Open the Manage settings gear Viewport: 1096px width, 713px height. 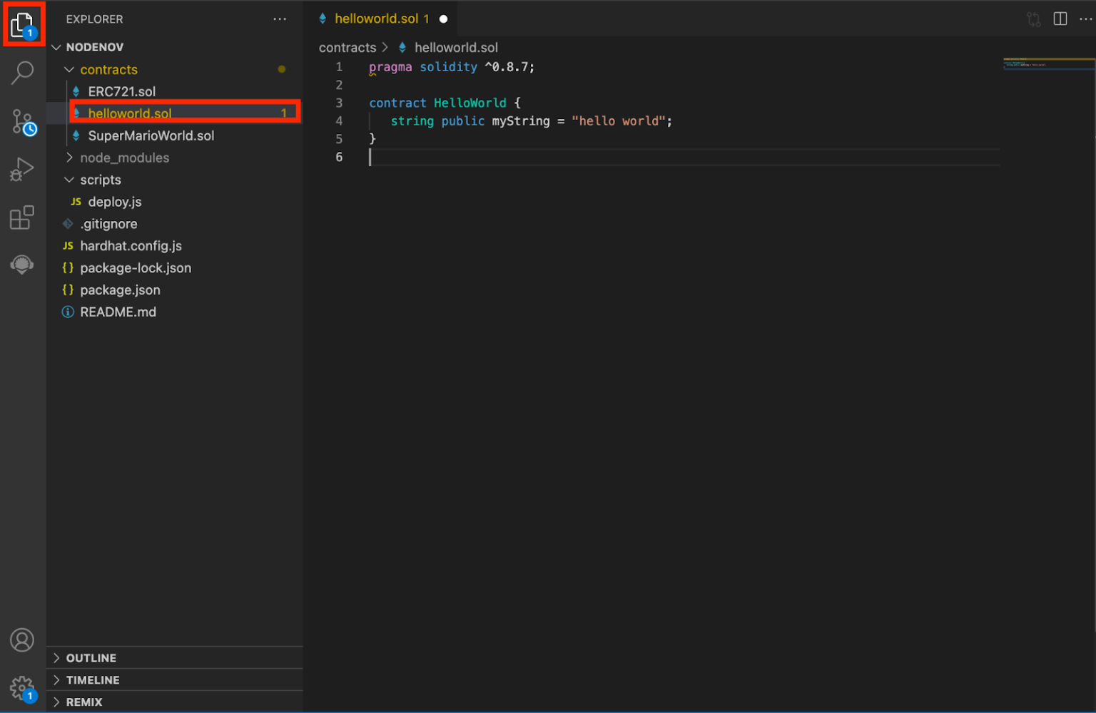pos(21,686)
